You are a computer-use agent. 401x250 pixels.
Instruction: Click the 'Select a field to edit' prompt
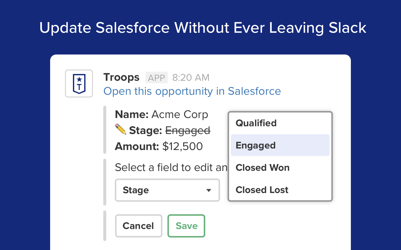point(171,167)
